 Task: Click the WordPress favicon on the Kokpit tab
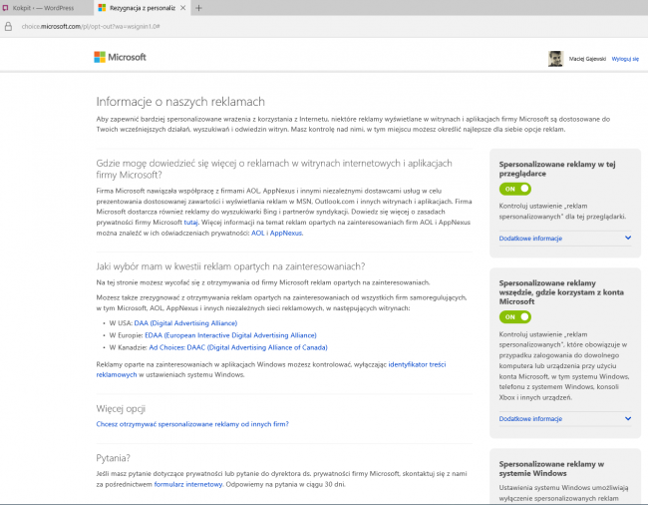5,8
